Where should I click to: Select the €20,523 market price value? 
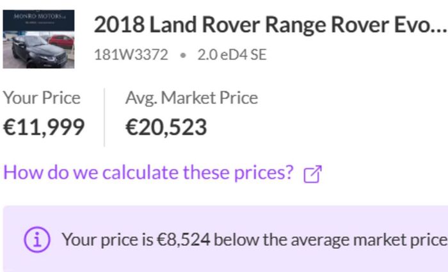pos(166,127)
